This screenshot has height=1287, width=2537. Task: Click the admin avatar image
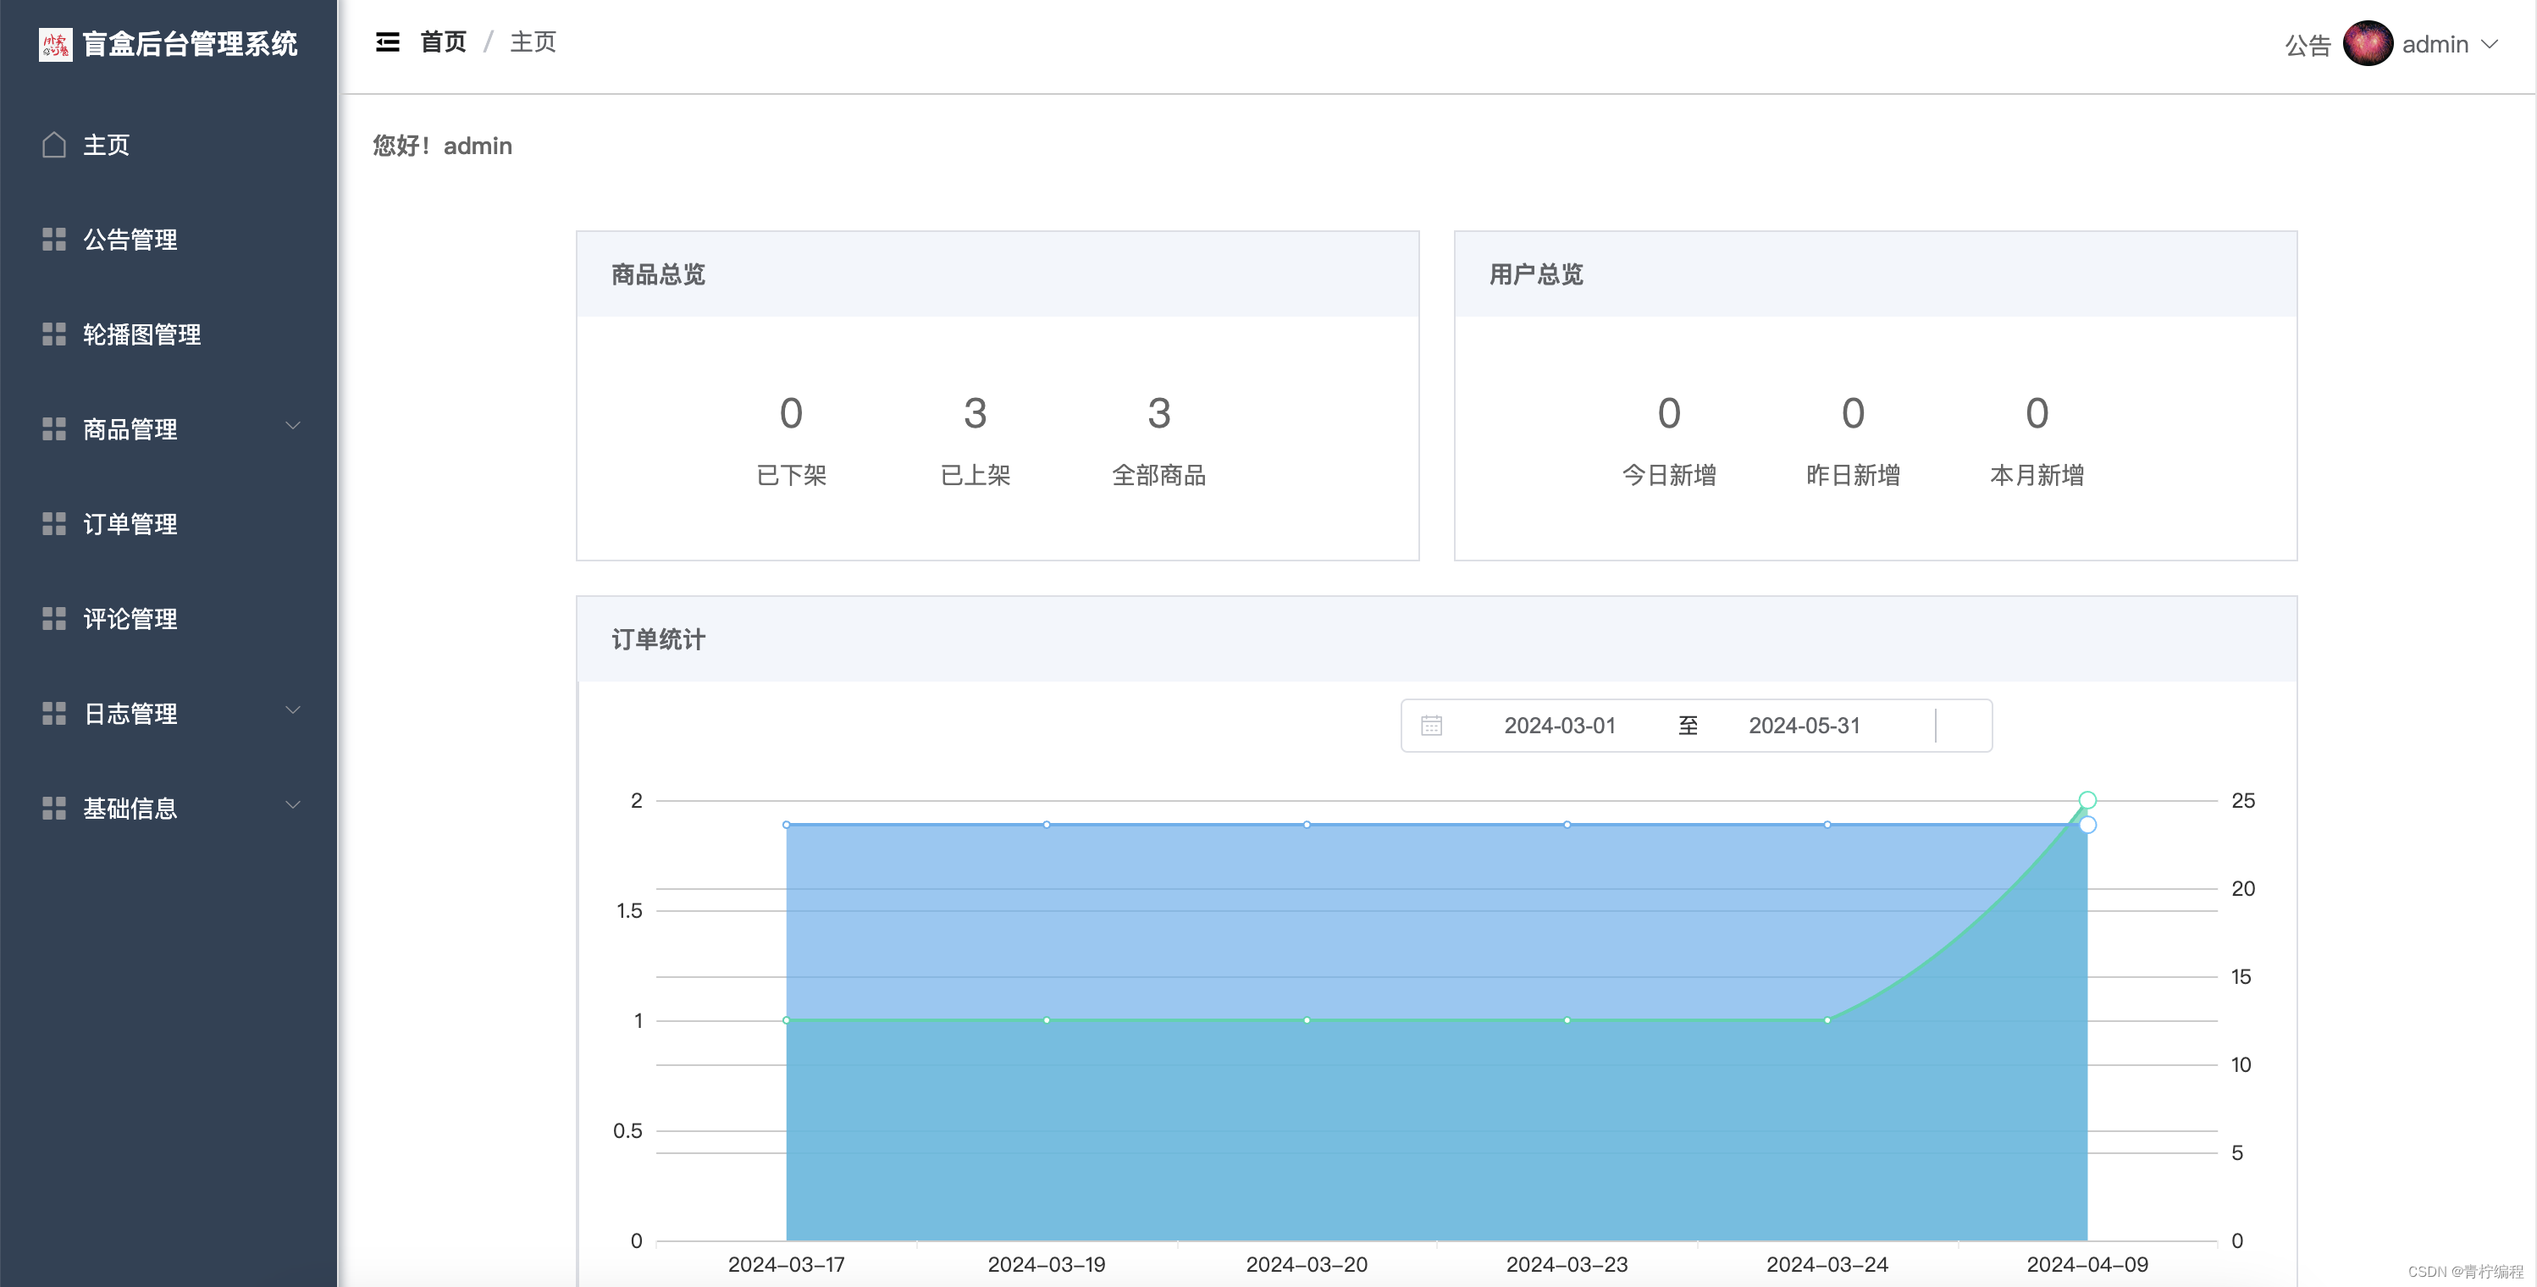pyautogui.click(x=2368, y=44)
